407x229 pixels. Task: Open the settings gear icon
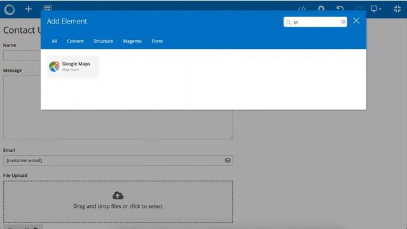(x=321, y=8)
